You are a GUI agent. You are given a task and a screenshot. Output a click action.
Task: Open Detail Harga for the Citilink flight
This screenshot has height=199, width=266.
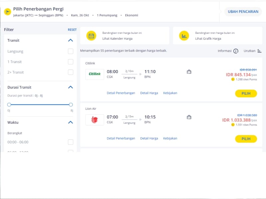[149, 93]
